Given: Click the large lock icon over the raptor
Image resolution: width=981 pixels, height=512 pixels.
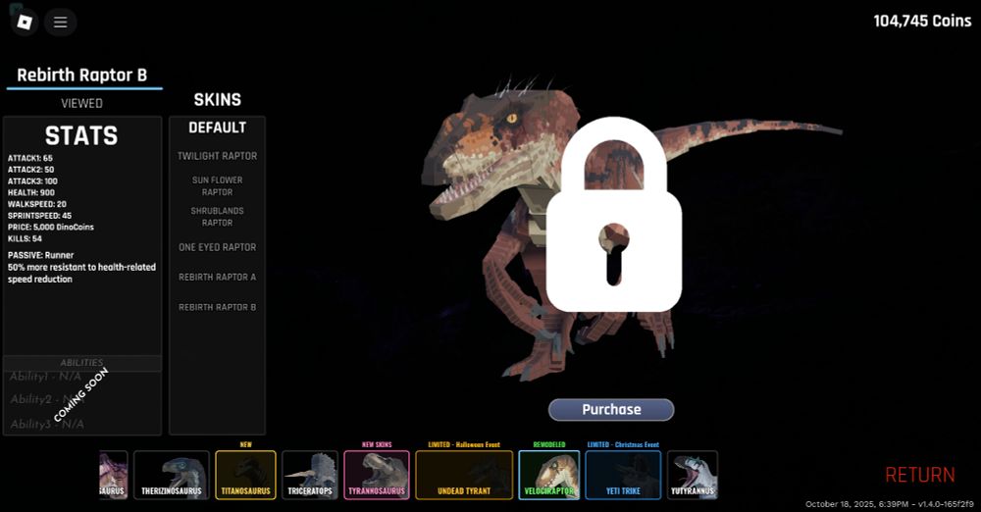Looking at the screenshot, I should (x=614, y=214).
